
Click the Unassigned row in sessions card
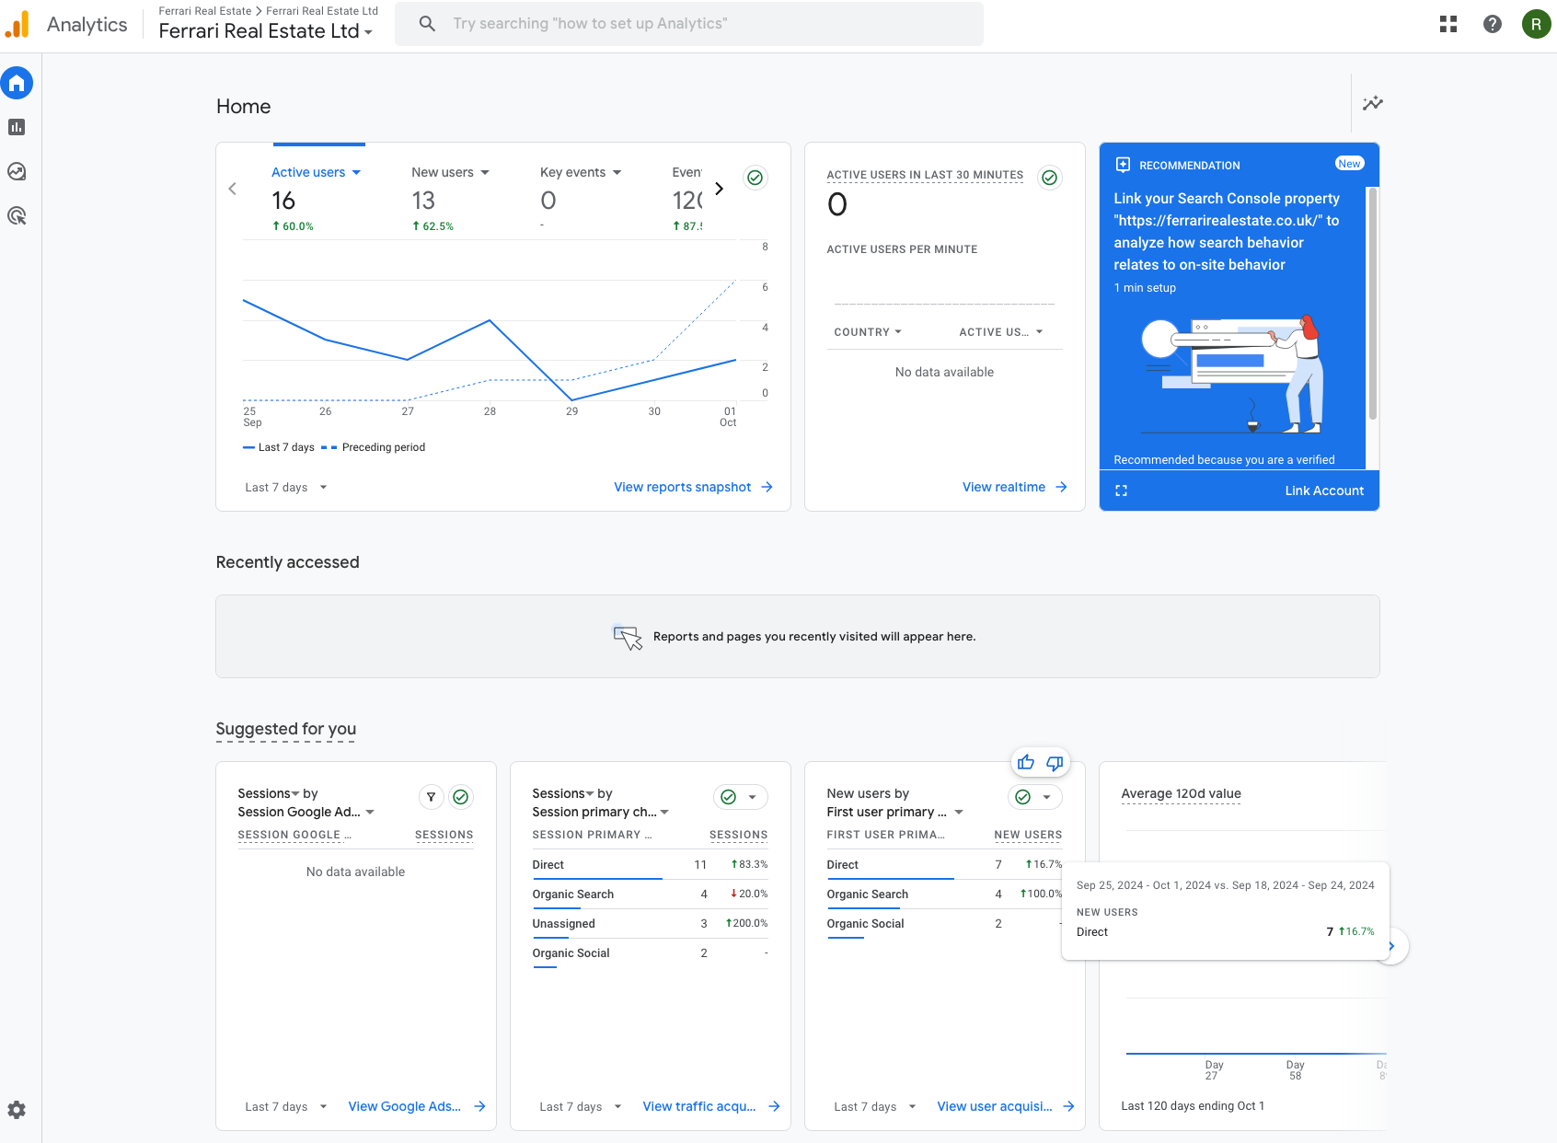(650, 924)
